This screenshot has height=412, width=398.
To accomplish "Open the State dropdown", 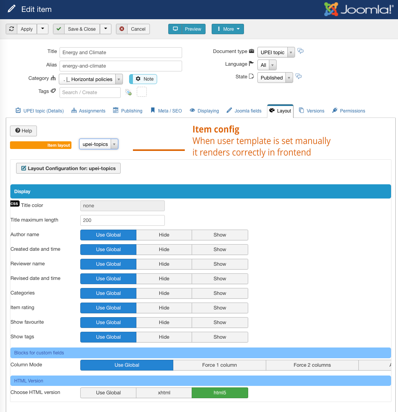I will [275, 78].
